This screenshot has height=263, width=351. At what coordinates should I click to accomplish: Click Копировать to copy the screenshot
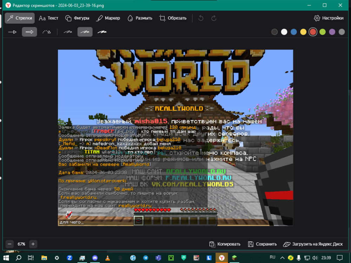(x=225, y=244)
